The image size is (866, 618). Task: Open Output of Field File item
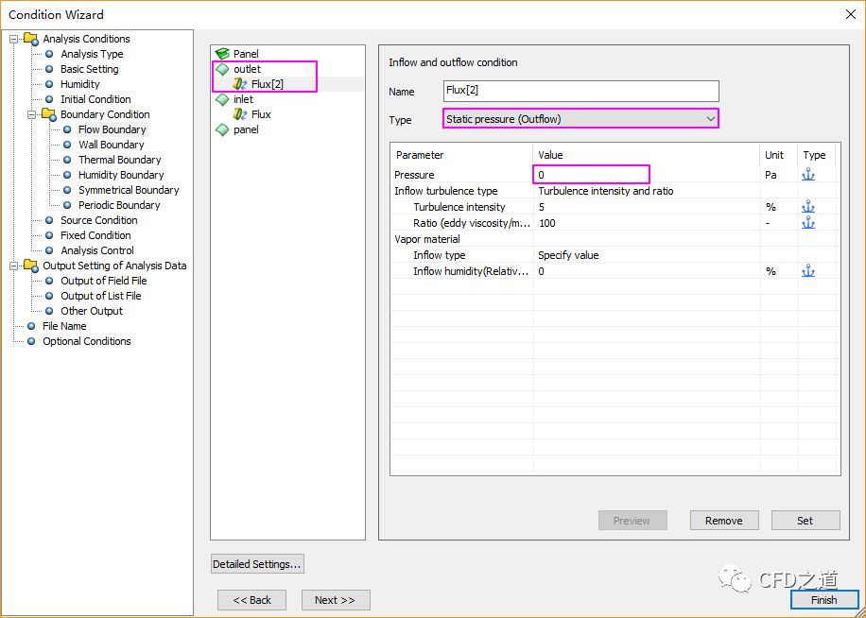(104, 281)
